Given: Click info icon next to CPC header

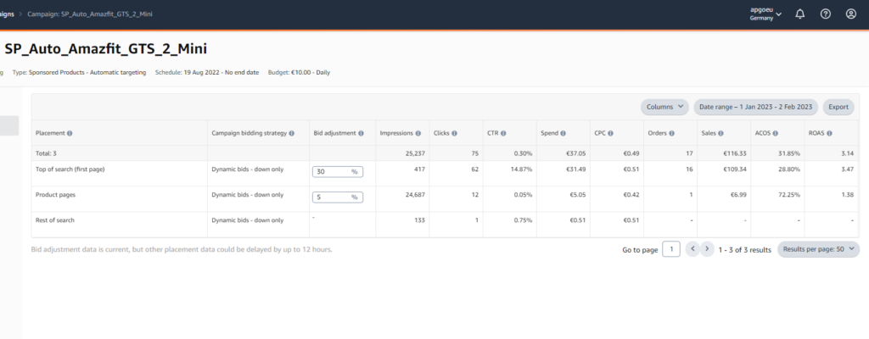Looking at the screenshot, I should click(610, 134).
